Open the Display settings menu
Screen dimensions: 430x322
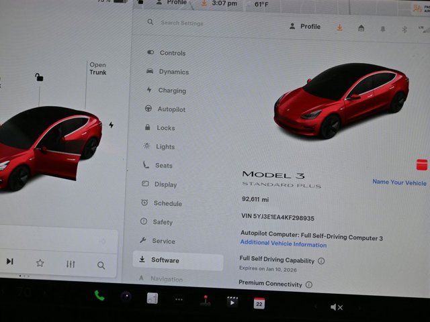[x=159, y=184]
